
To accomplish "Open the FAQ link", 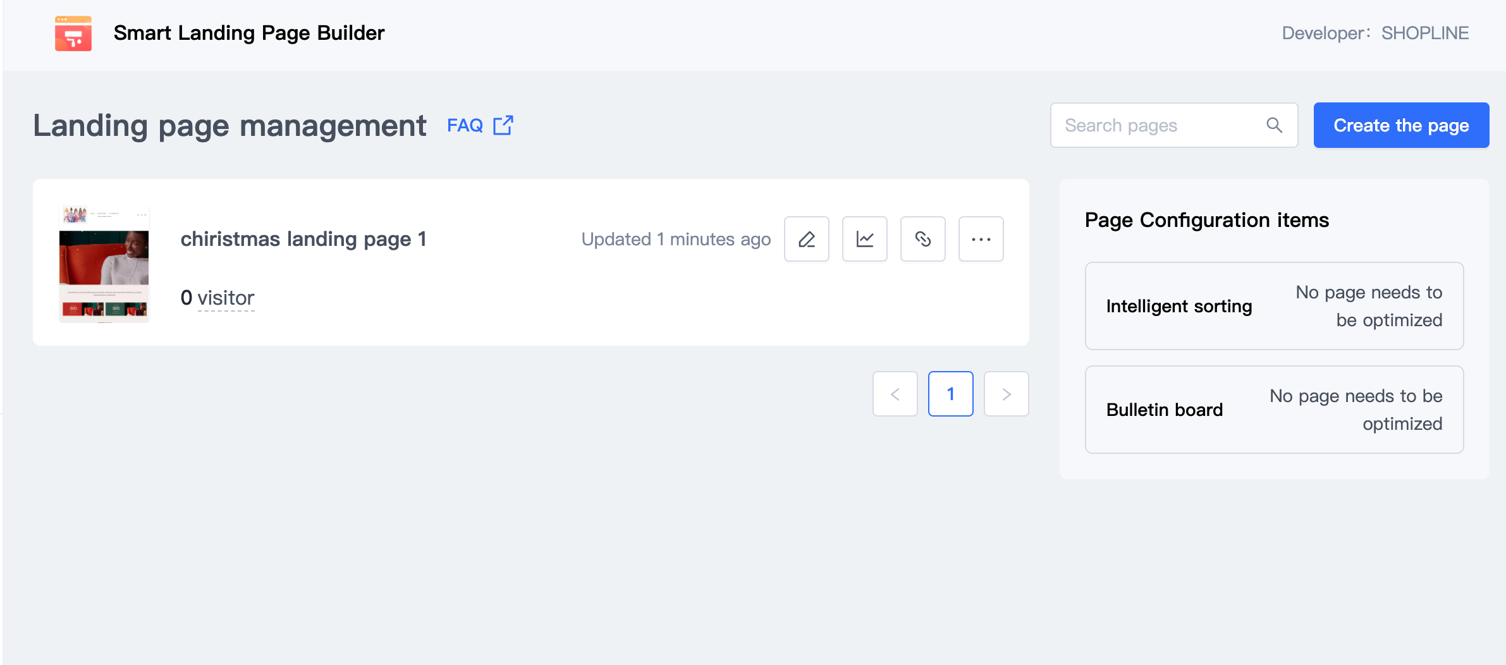I will tap(465, 125).
